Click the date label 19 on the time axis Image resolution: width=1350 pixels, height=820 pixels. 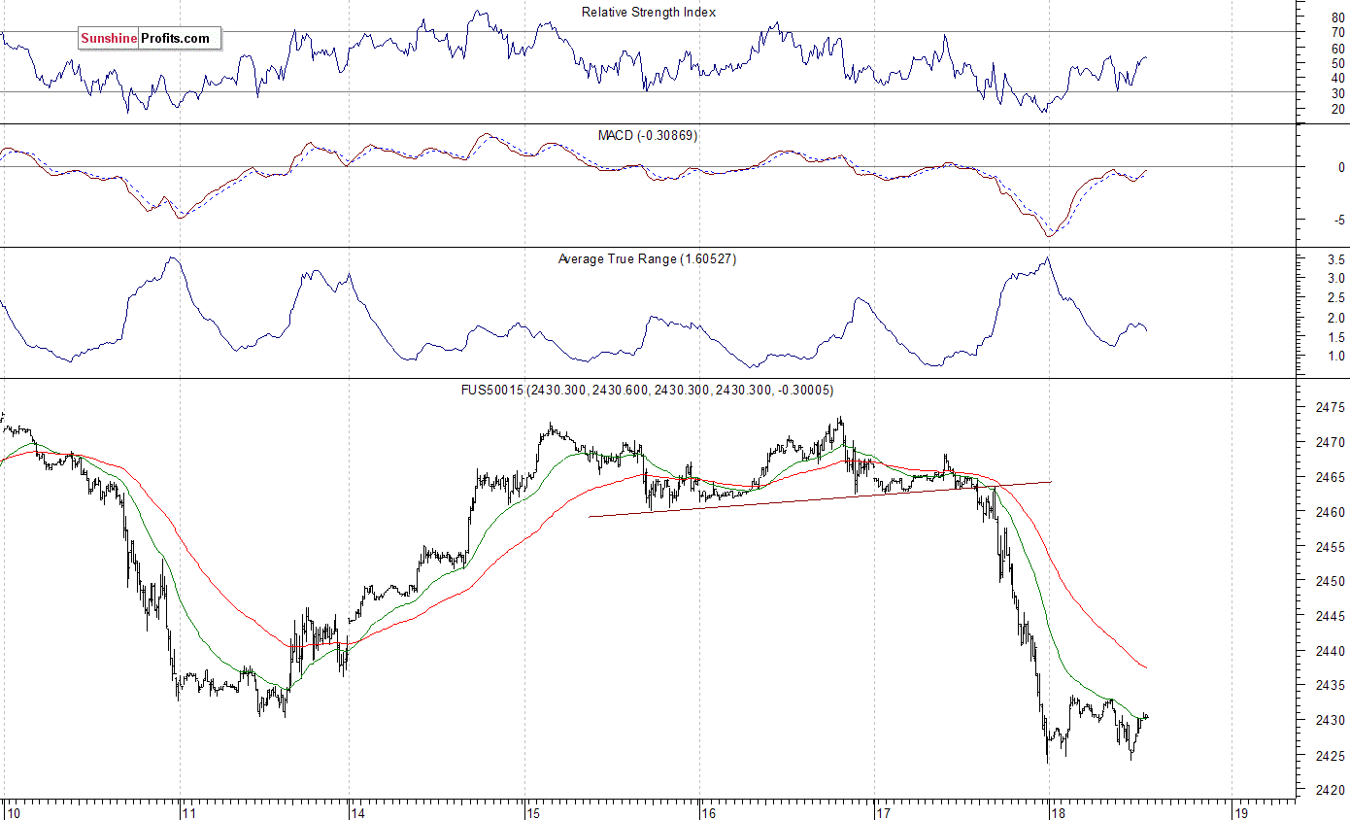pyautogui.click(x=1240, y=812)
